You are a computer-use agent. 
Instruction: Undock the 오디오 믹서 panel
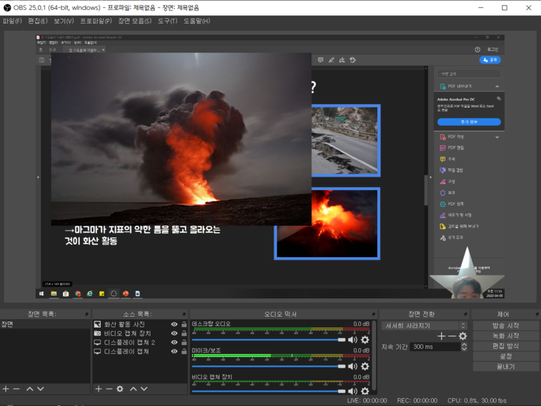373,314
